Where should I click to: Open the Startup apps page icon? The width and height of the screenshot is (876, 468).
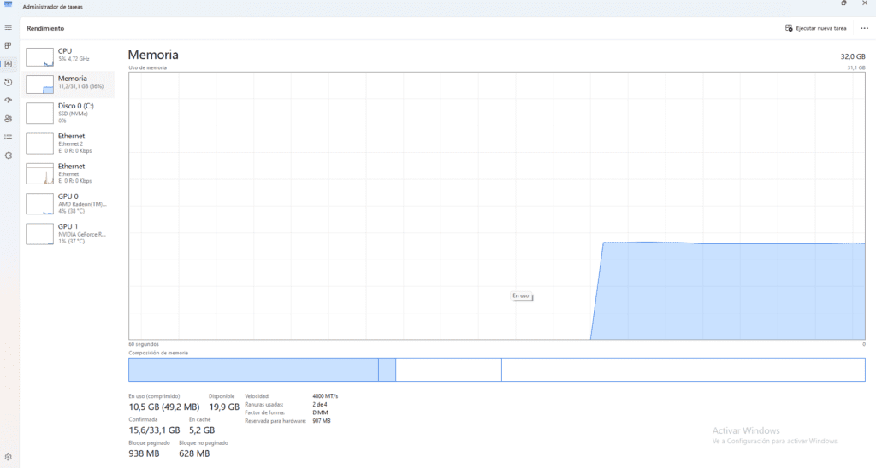click(x=9, y=101)
